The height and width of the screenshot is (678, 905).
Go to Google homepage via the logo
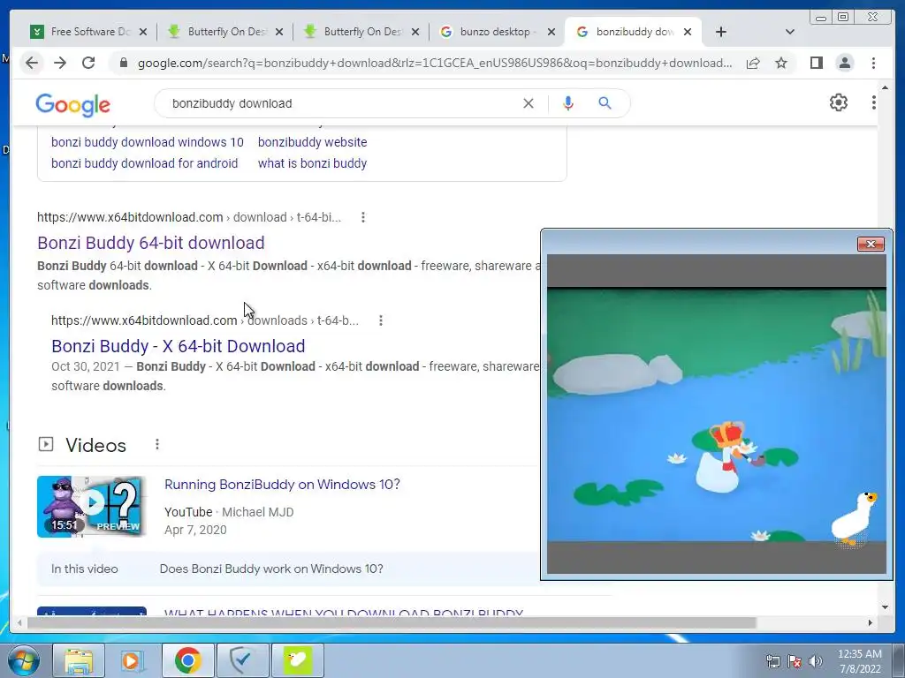point(72,104)
